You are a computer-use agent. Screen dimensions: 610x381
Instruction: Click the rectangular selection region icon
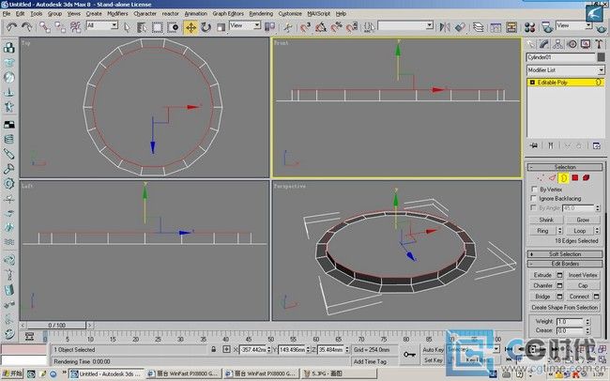coord(157,27)
